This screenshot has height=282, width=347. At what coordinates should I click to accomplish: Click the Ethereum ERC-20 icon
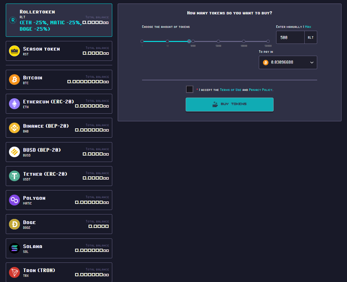tap(14, 104)
